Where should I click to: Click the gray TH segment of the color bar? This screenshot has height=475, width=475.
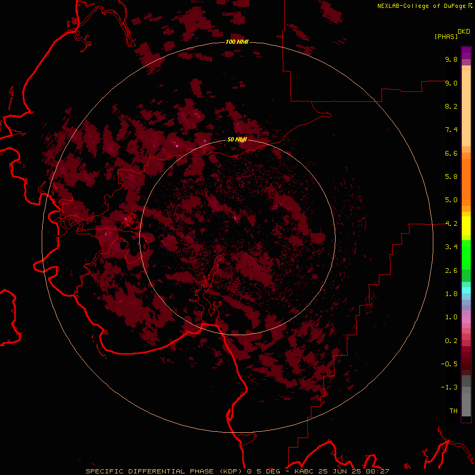466,405
